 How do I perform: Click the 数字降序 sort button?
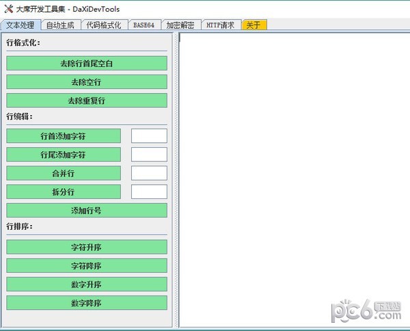click(87, 303)
